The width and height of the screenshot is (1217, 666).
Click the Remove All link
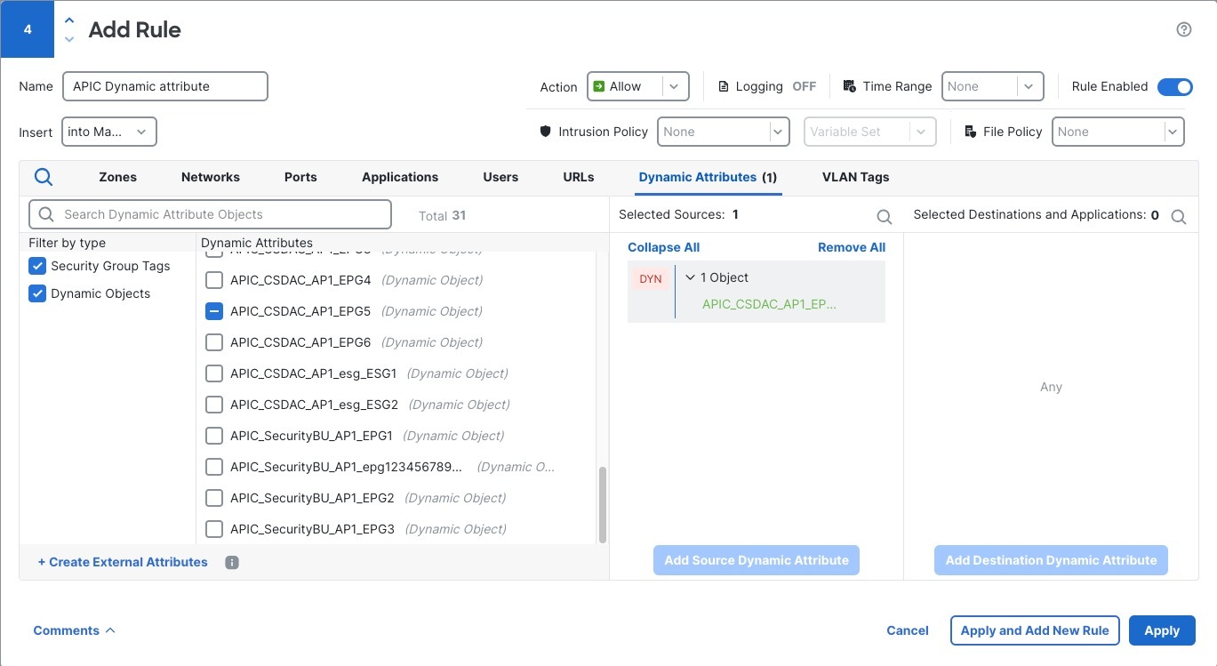(852, 247)
